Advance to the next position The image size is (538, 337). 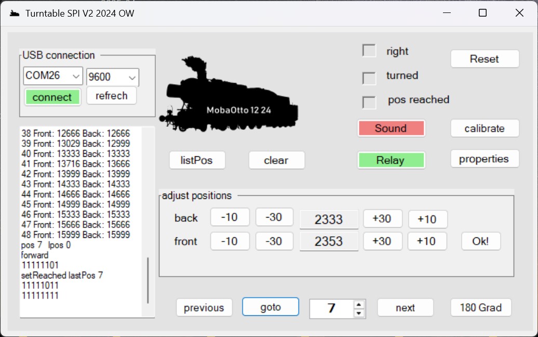click(x=405, y=307)
